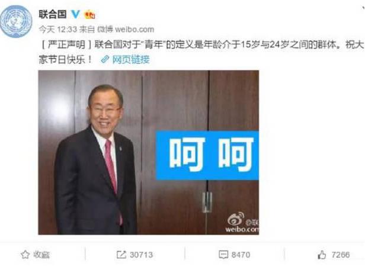Click the 7266 likes count
The image size is (368, 276).
click(x=341, y=255)
